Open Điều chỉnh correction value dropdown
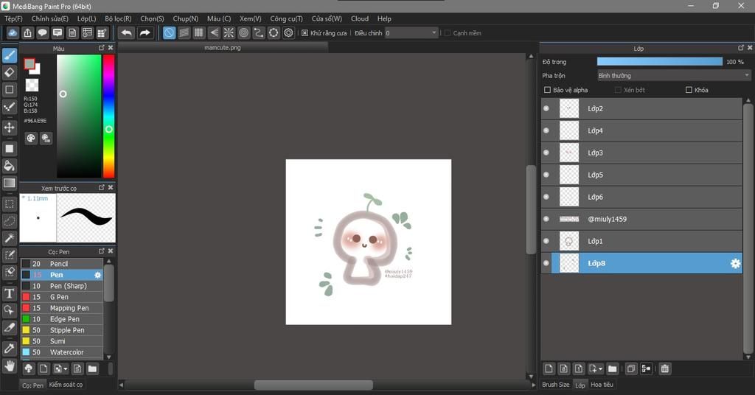Image resolution: width=755 pixels, height=395 pixels. point(411,32)
